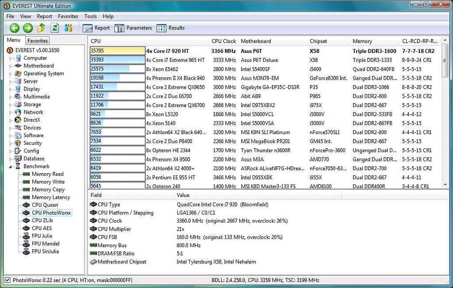Sort by the Chipset column header

(x=328, y=41)
